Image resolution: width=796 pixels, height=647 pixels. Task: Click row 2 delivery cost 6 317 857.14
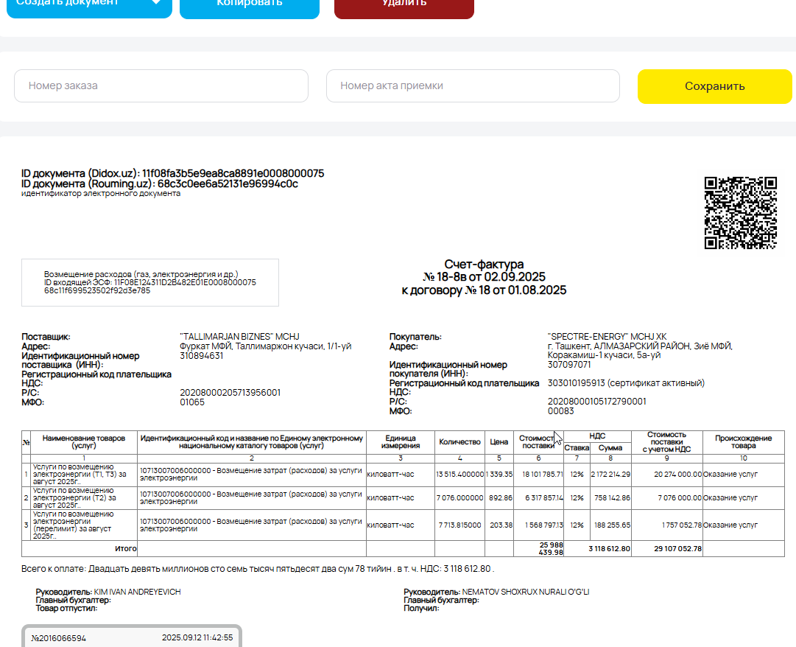pos(543,498)
